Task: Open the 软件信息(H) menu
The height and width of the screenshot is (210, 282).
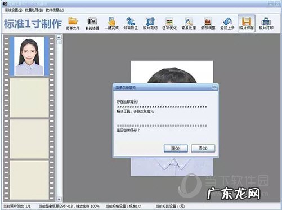Action: pyautogui.click(x=55, y=10)
